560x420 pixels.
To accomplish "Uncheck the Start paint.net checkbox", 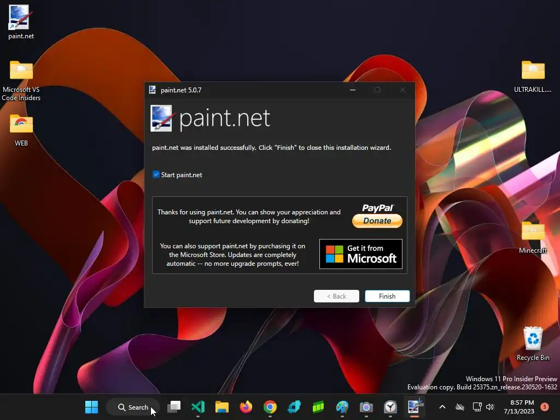I will tap(156, 174).
